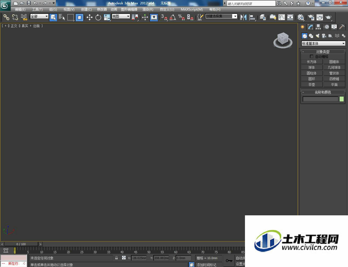Screen dimensions: 348x267
Task: Toggle Percent Snap
Action: tap(182, 17)
